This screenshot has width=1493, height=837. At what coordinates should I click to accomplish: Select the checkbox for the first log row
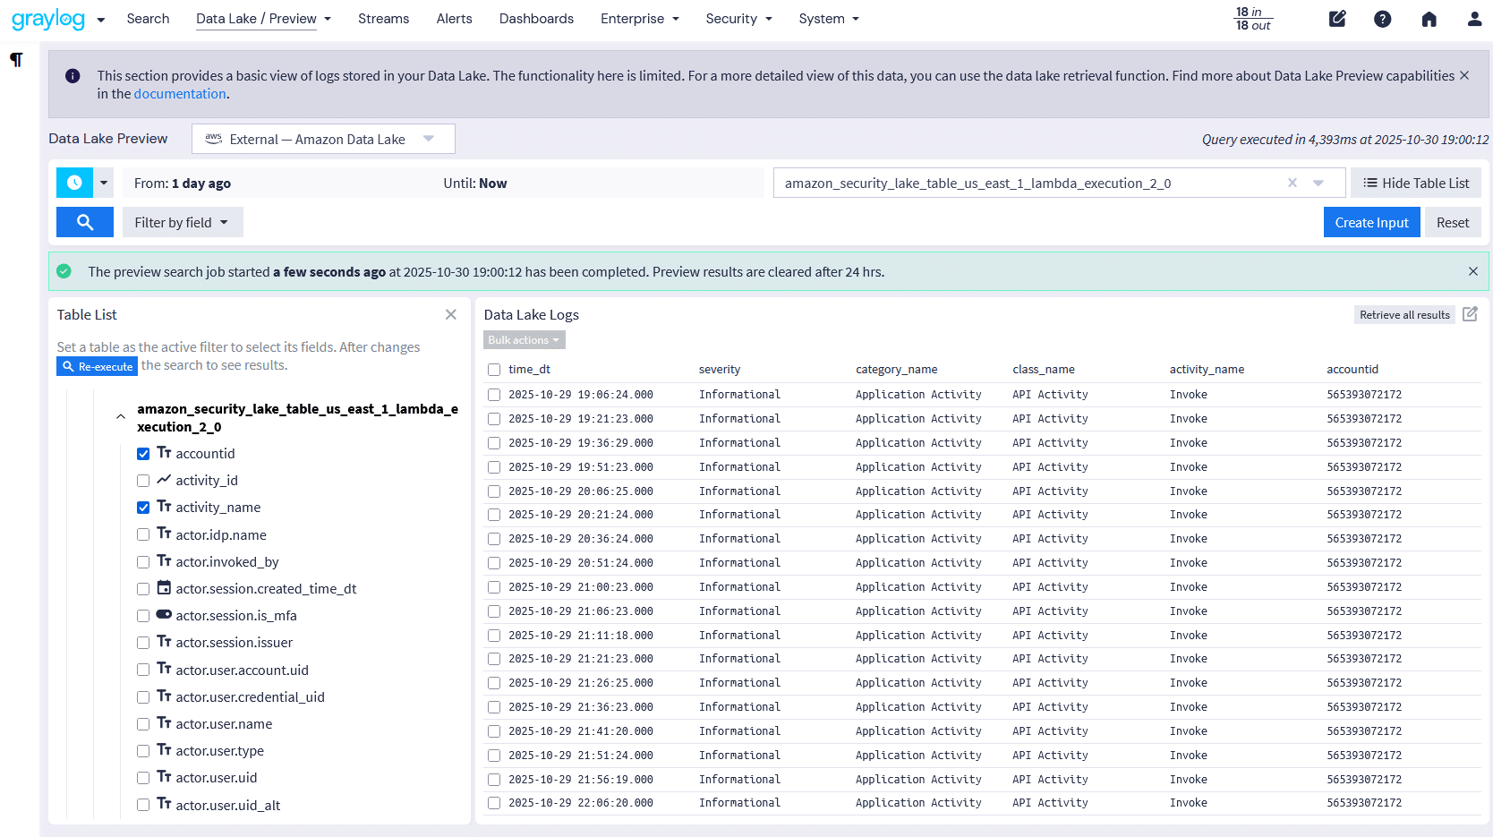[494, 395]
